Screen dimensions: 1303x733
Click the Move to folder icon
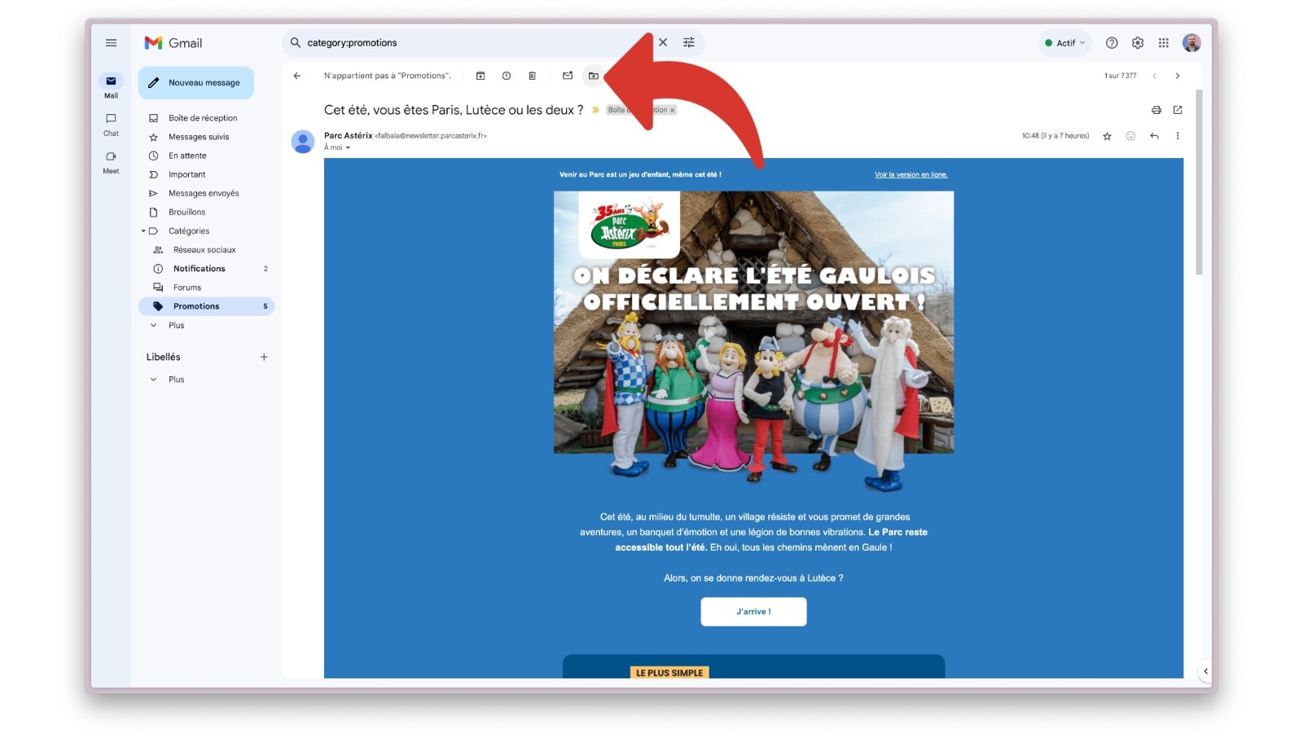[x=594, y=76]
